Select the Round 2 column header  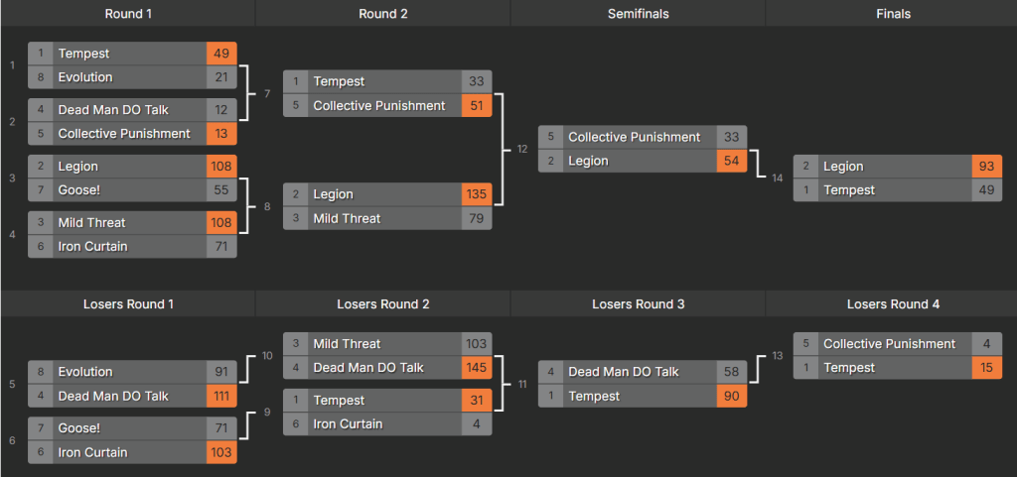point(382,14)
